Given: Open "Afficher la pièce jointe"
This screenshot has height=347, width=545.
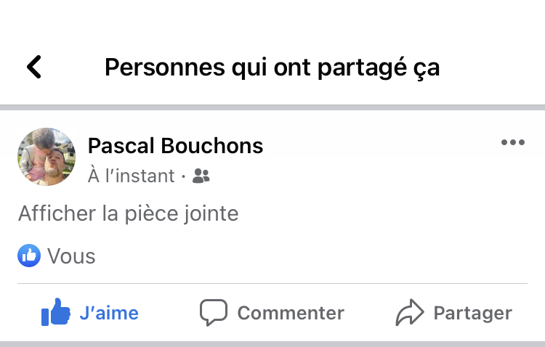Looking at the screenshot, I should (x=128, y=214).
